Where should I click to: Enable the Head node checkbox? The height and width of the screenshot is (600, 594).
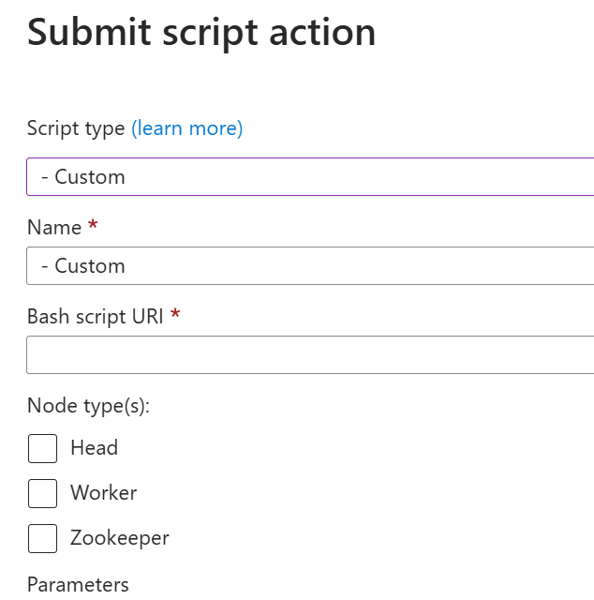42,448
